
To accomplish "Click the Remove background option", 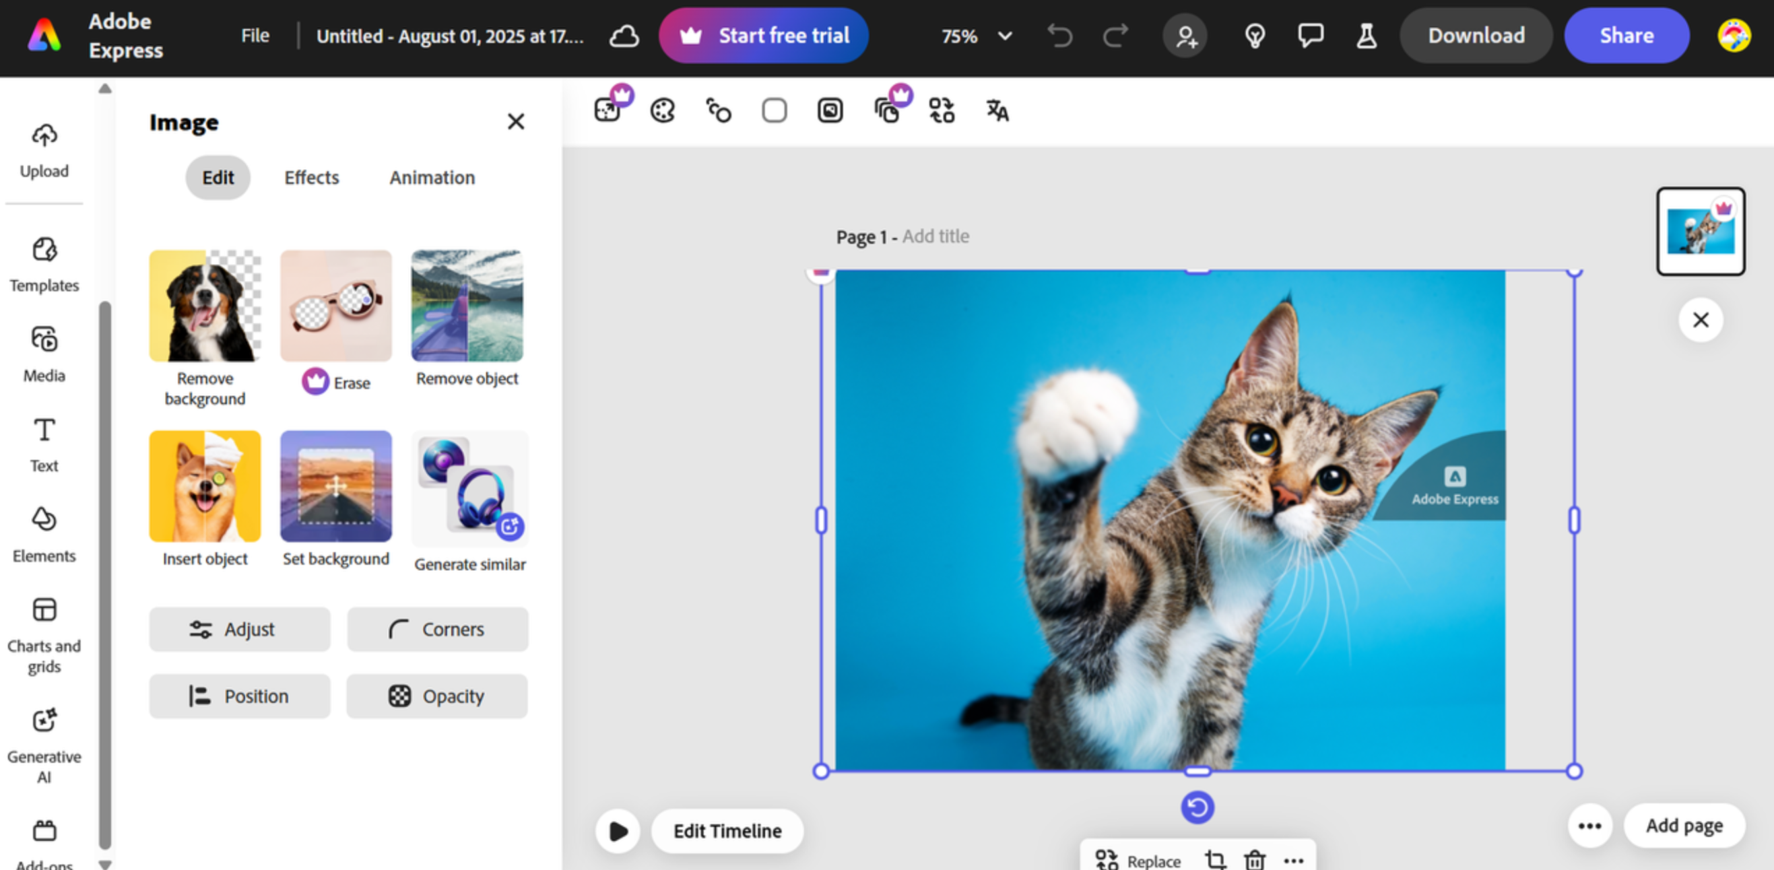I will click(205, 306).
